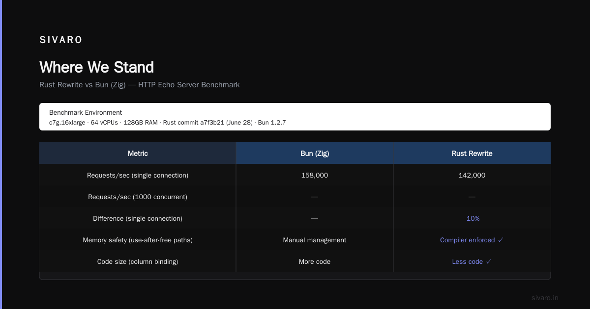Select 'Memory safety (use-after-free paths)' row label

pyautogui.click(x=138, y=240)
